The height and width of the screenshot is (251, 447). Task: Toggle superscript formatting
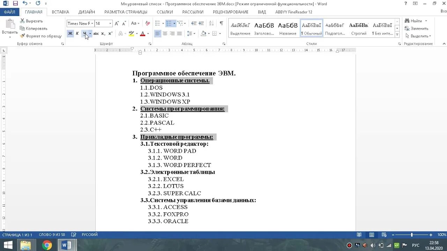pos(110,33)
